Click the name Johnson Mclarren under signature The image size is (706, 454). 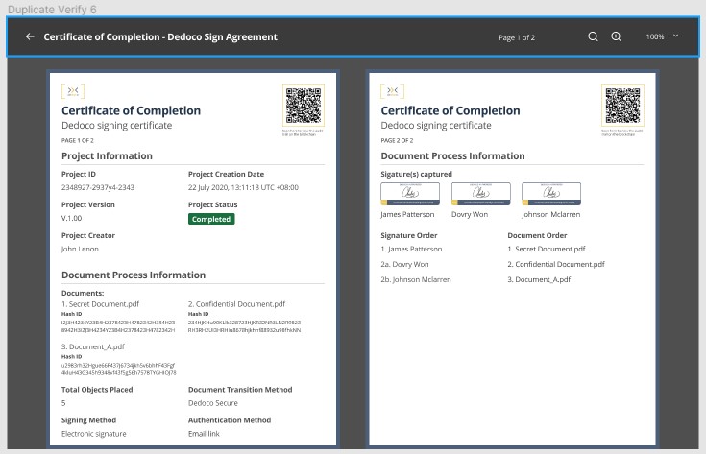pyautogui.click(x=551, y=215)
